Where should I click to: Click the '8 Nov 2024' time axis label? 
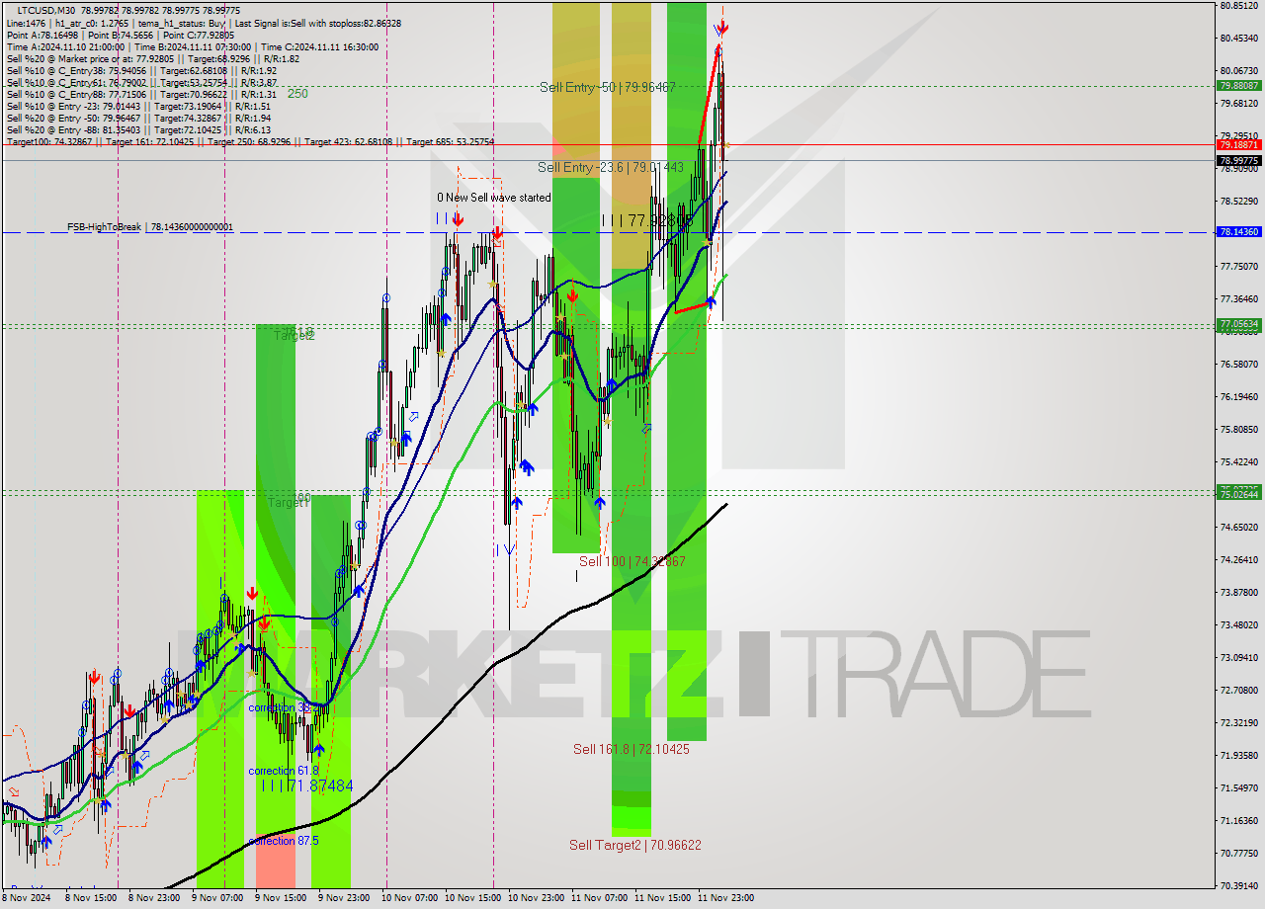point(25,898)
